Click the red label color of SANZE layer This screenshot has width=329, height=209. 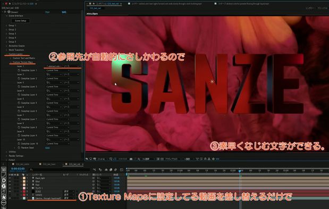[24, 195]
